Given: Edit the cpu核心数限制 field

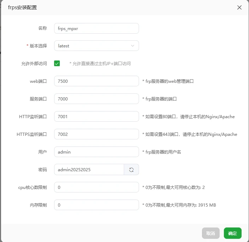Looking at the screenshot, I should pos(97,188).
